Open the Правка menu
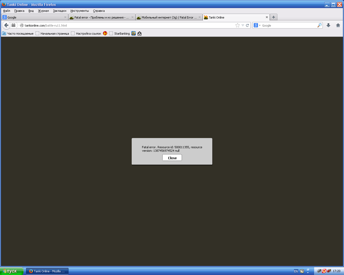This screenshot has height=275, width=344. pyautogui.click(x=19, y=11)
